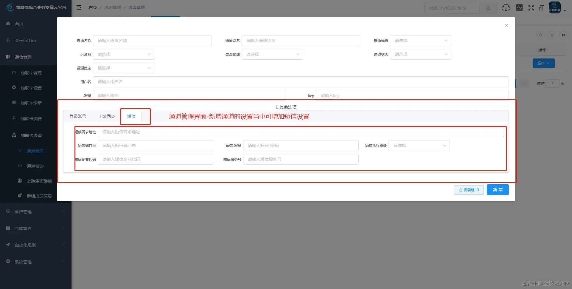Viewport: 572px width, 289px height.
Task: Click the table refresh circle icon
Action: click(x=552, y=35)
